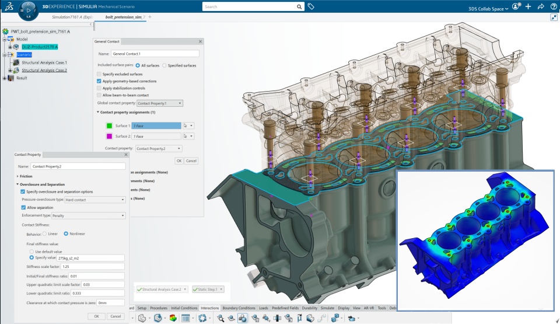Open Global contact property dropdown
This screenshot has height=324, width=560.
coord(160,103)
